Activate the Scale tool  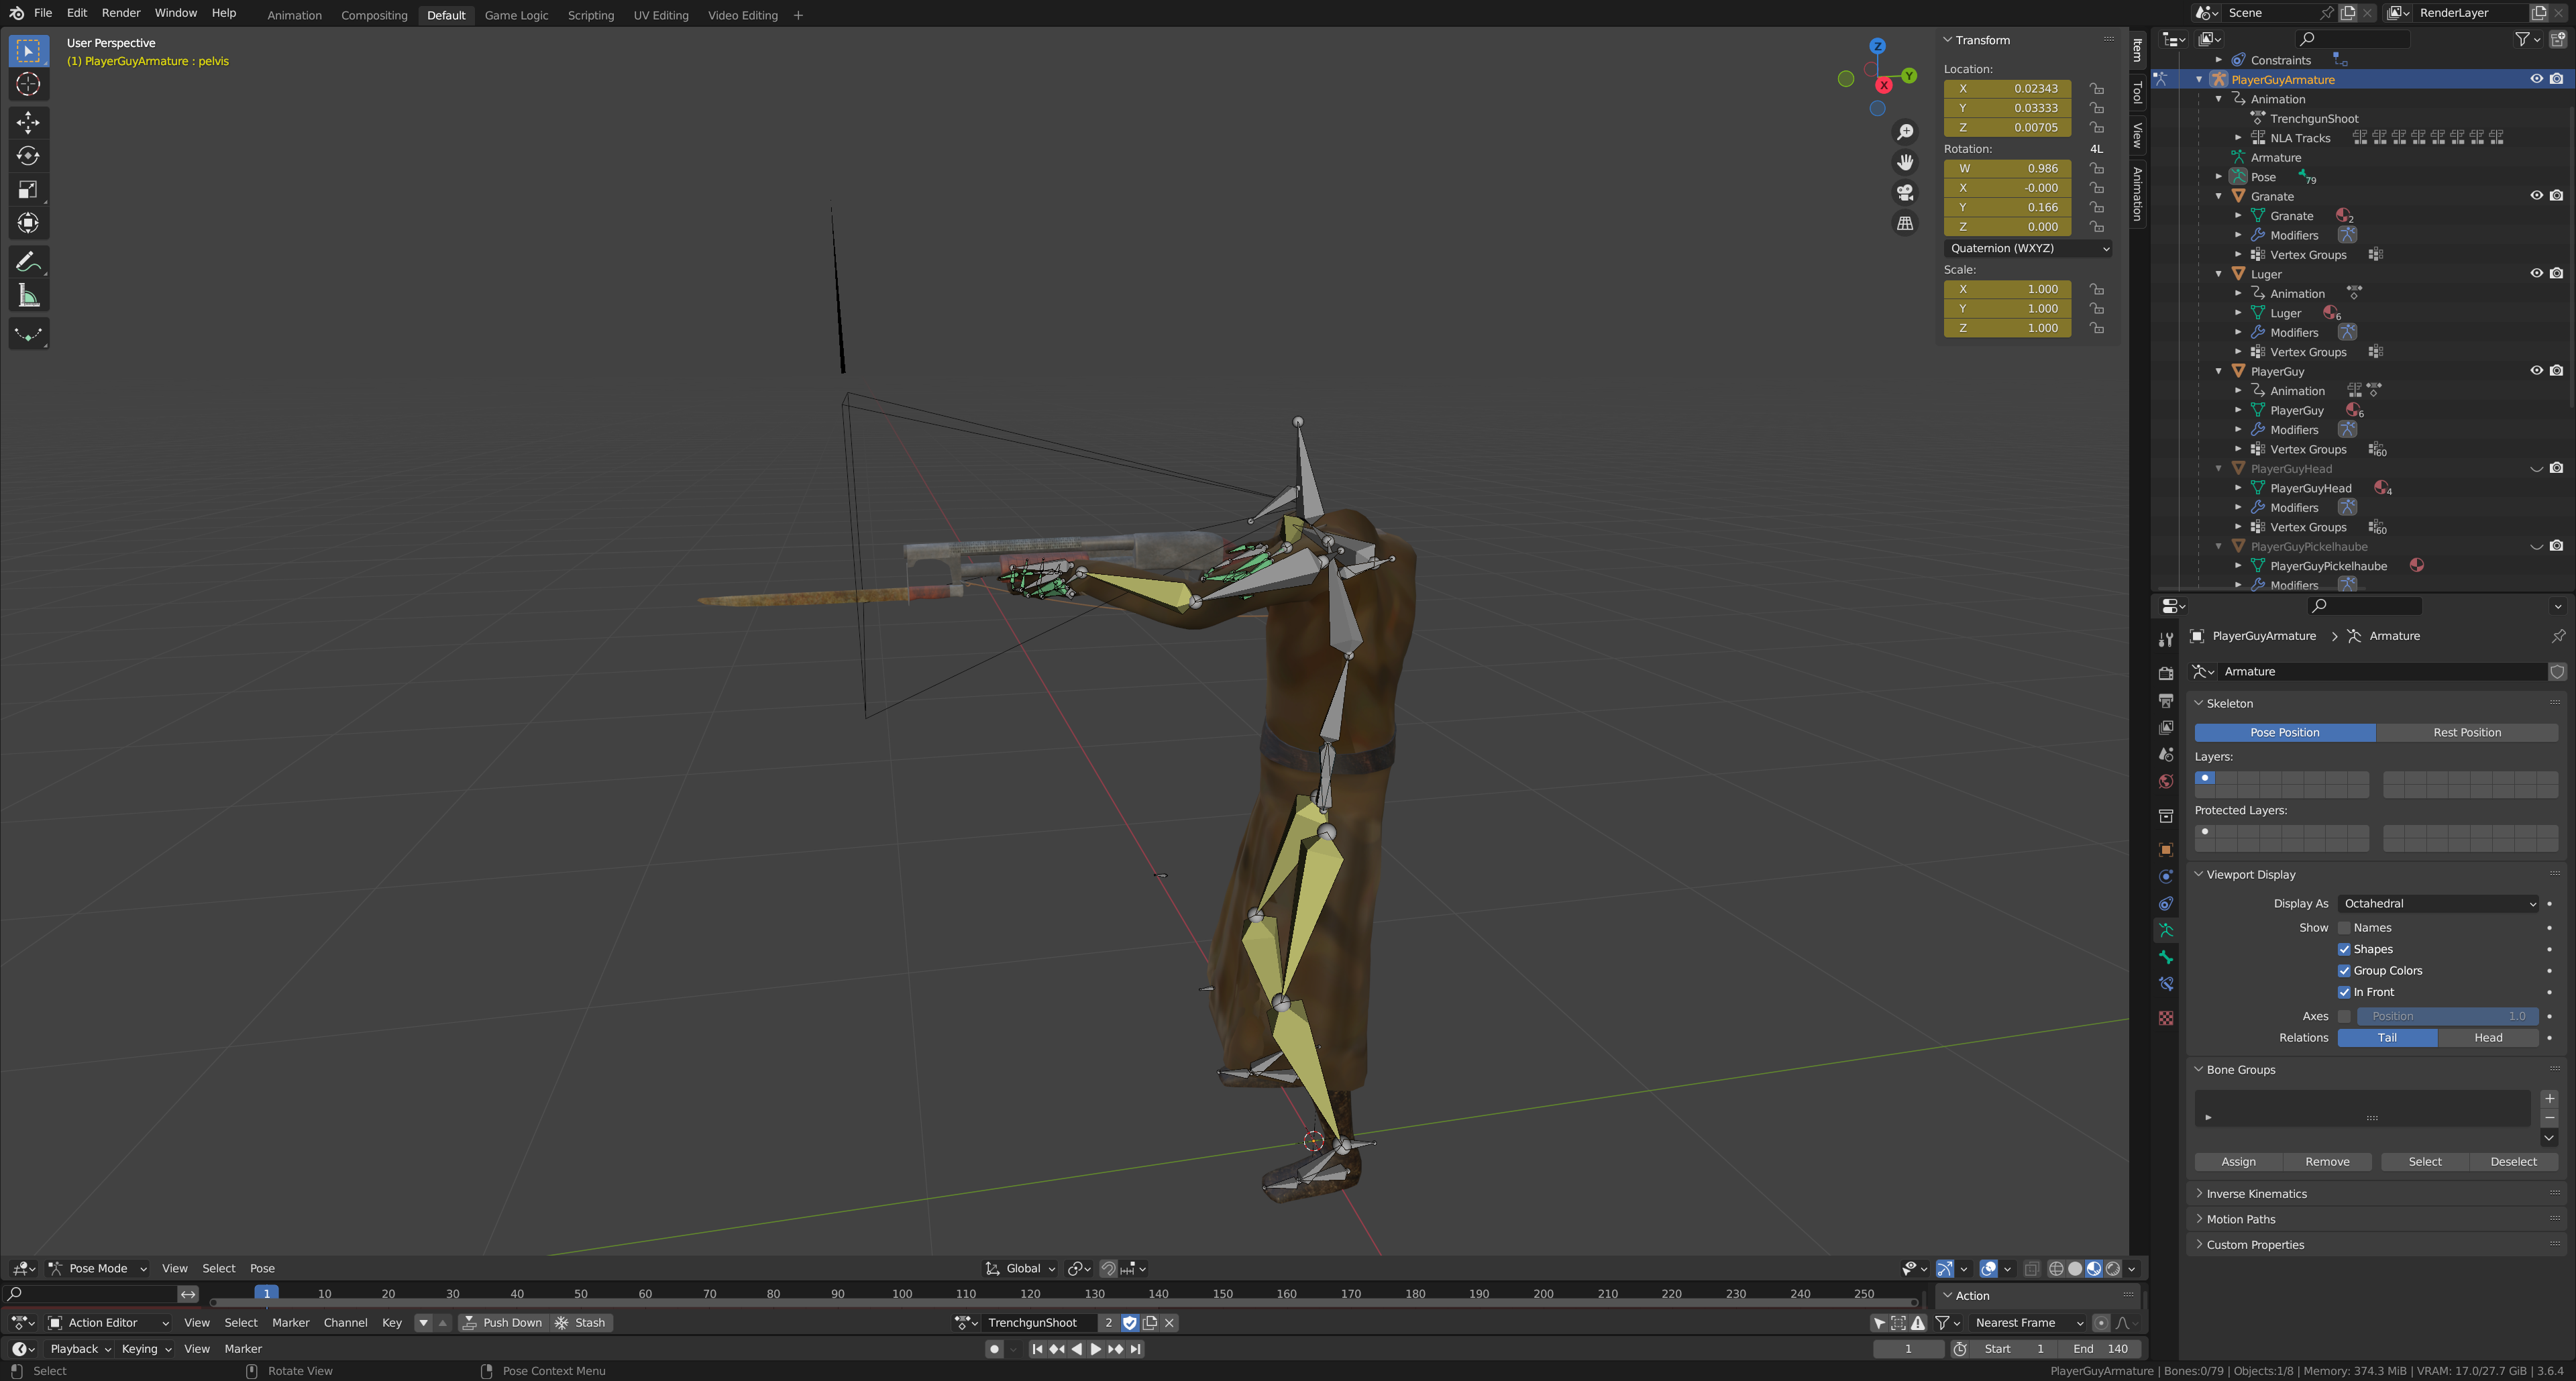[x=28, y=190]
